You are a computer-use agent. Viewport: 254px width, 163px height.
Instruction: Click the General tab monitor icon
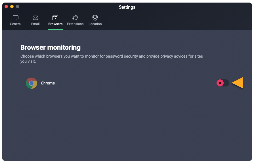coord(16,18)
